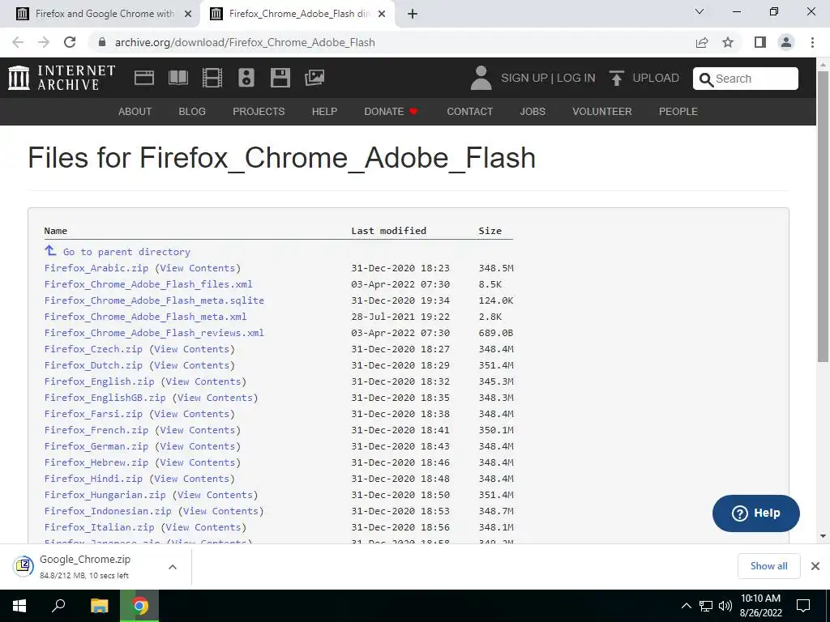Click the address bar URL

click(x=245, y=42)
